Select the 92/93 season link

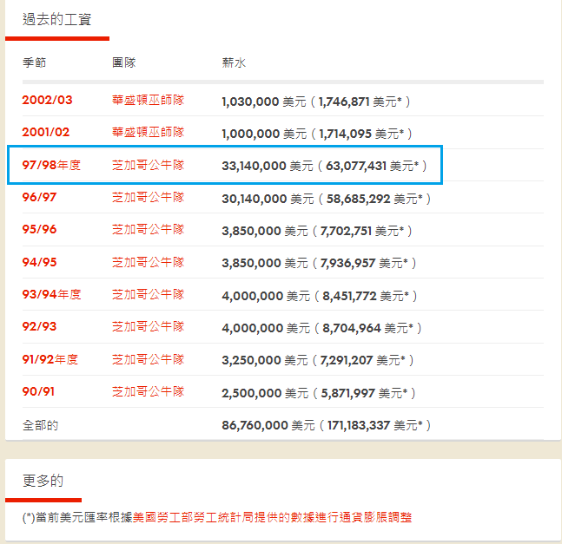click(41, 328)
